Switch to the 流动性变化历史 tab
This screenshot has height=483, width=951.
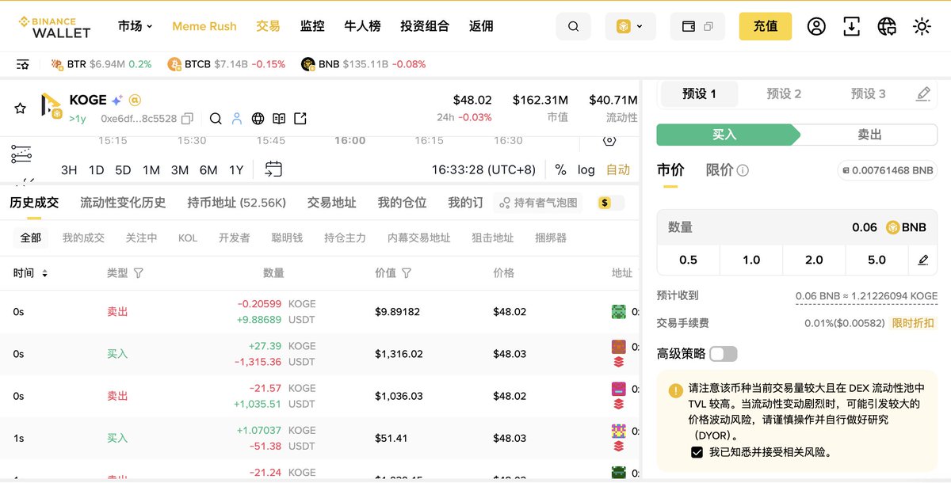click(x=123, y=203)
